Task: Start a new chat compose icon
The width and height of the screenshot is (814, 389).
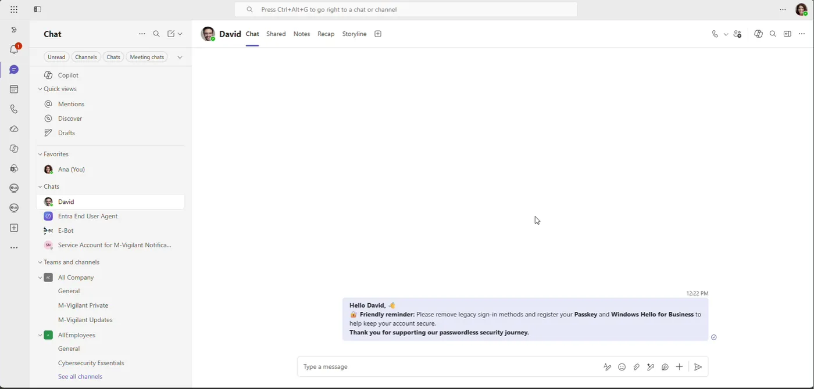Action: click(171, 34)
